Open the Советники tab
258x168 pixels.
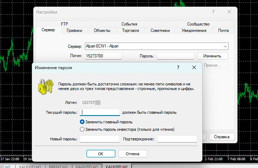click(x=160, y=30)
